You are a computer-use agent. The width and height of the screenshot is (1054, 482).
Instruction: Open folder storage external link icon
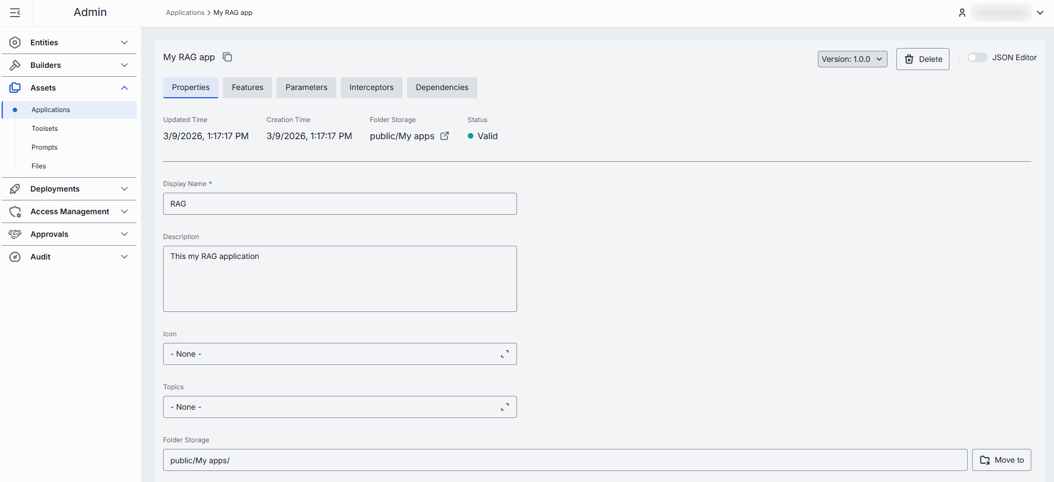click(x=445, y=136)
